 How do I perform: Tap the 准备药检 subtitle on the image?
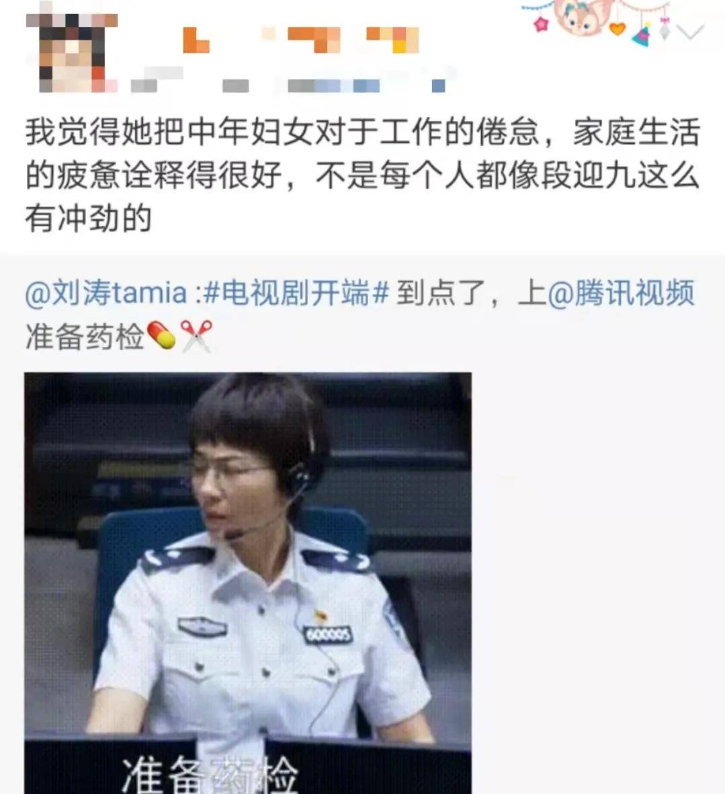pos(210,775)
